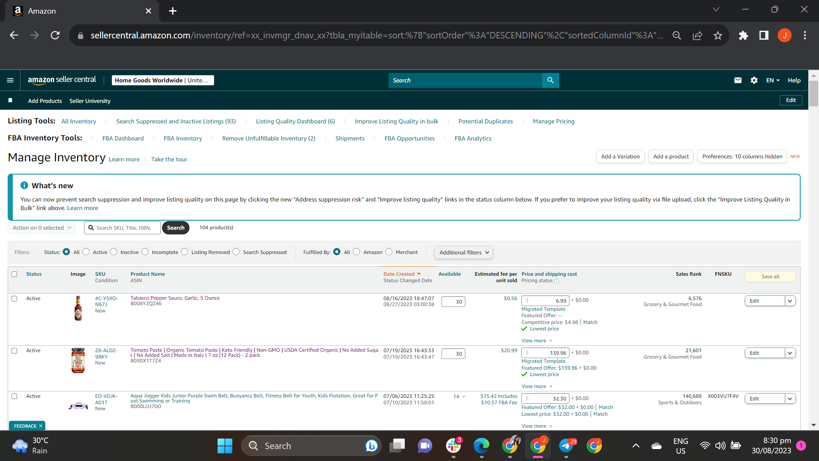The image size is (819, 461).
Task: Click the black Search inventory button
Action: coord(176,228)
